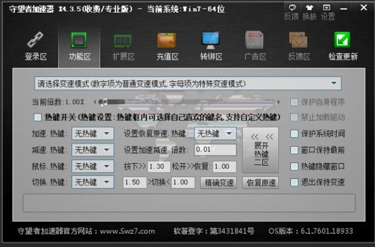Expand the 减速.热键 dropdown

[93, 150]
